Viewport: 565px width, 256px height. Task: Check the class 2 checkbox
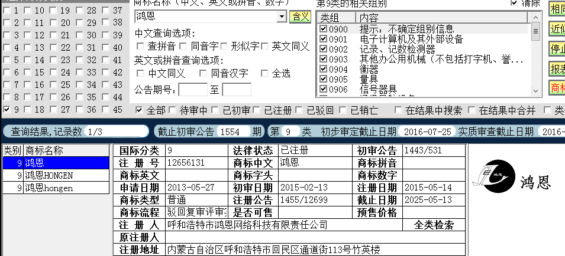coord(7,22)
